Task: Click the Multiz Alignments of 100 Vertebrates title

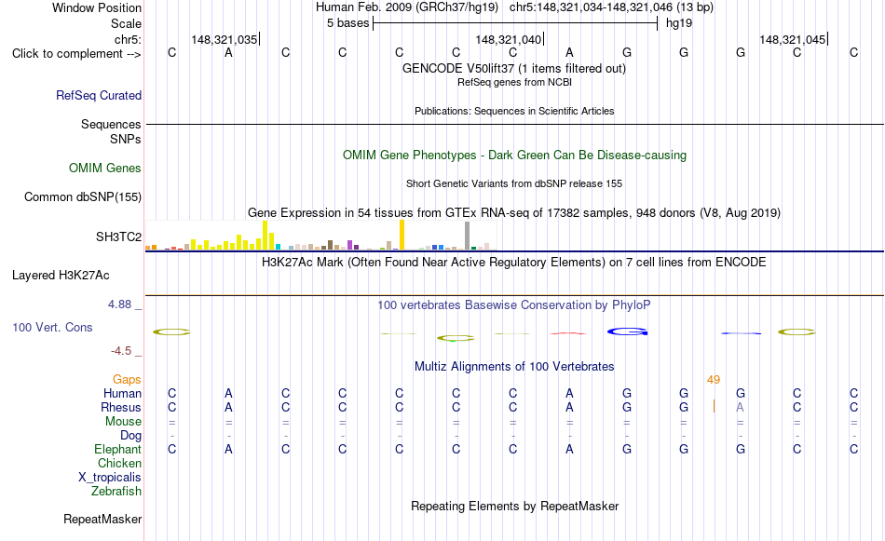Action: pos(514,367)
